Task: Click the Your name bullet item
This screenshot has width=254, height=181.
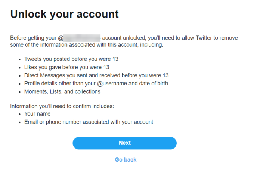Action: point(37,114)
